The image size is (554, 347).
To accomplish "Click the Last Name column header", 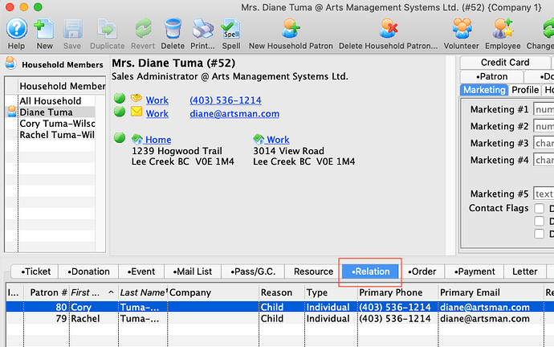I will coord(143,292).
